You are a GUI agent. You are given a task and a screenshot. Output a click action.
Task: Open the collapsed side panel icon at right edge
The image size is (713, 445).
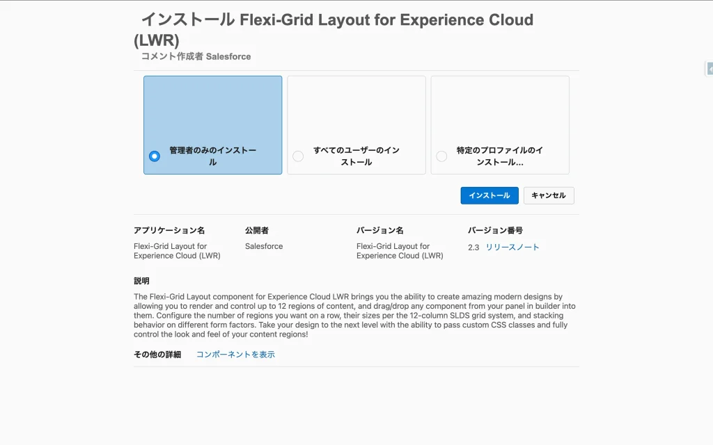pyautogui.click(x=710, y=69)
